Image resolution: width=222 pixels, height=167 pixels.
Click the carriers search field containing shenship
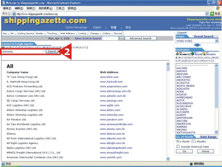tap(23, 51)
